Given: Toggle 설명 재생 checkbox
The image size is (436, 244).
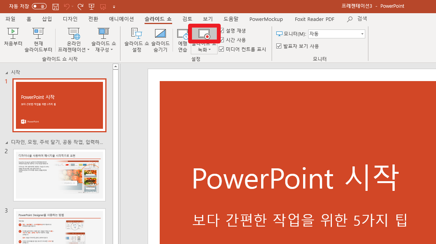Looking at the screenshot, I should 222,31.
